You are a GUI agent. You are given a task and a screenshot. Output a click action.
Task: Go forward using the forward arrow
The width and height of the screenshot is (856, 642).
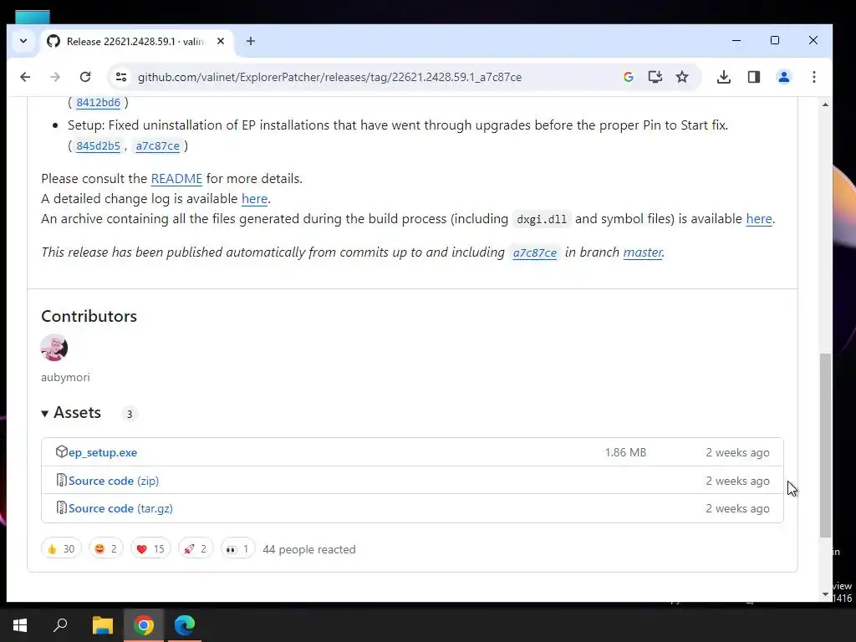pos(54,77)
